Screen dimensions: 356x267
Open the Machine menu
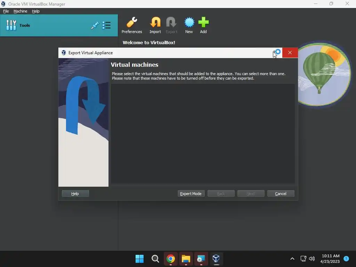point(20,11)
